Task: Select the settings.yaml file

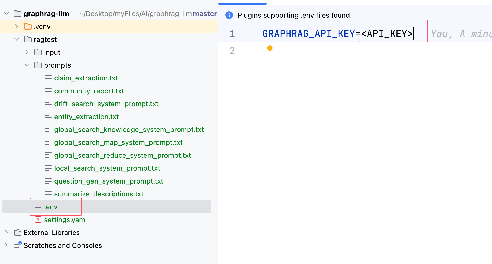Action: [65, 220]
